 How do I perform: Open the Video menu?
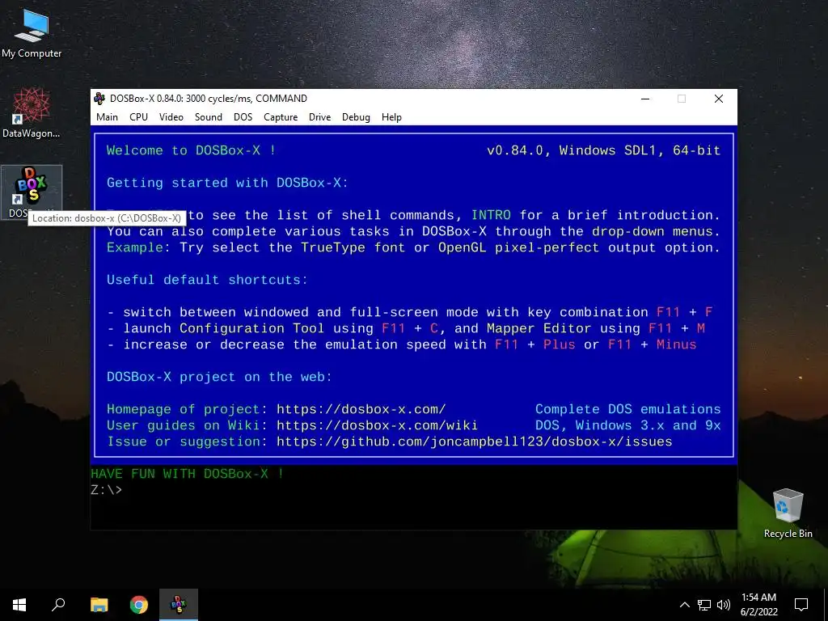[x=171, y=117]
